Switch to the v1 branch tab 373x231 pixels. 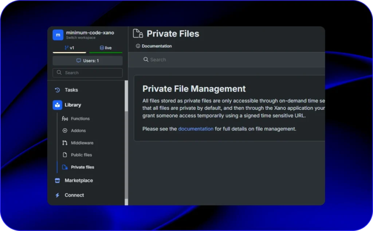click(69, 48)
